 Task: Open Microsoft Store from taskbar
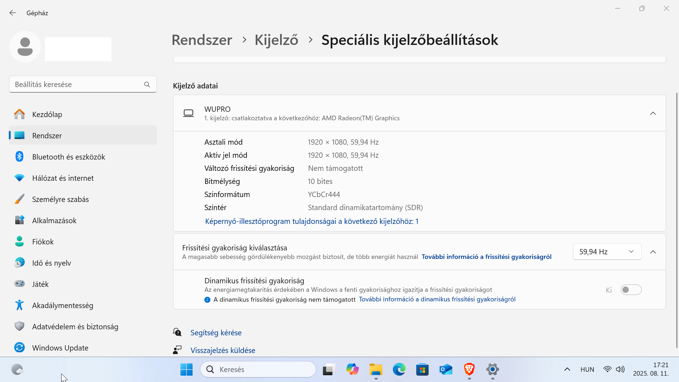pos(422,370)
